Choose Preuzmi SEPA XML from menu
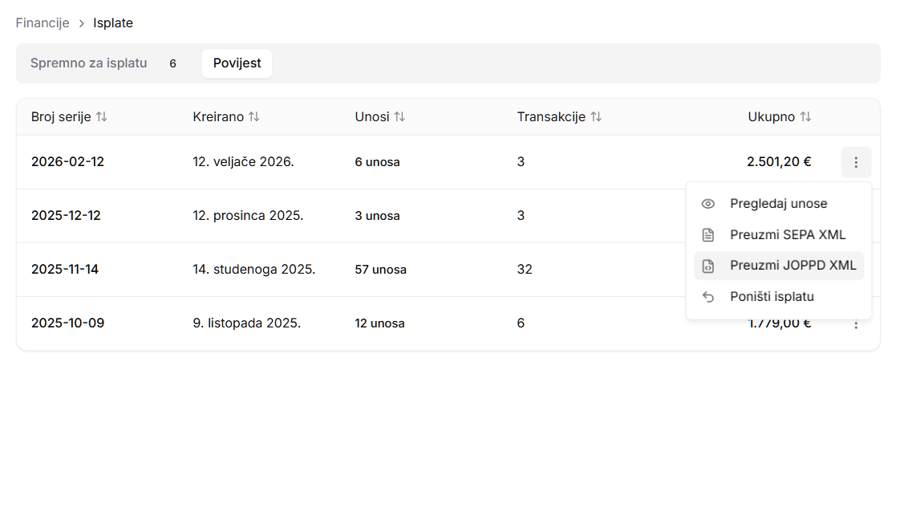The height and width of the screenshot is (512, 900). tap(787, 235)
